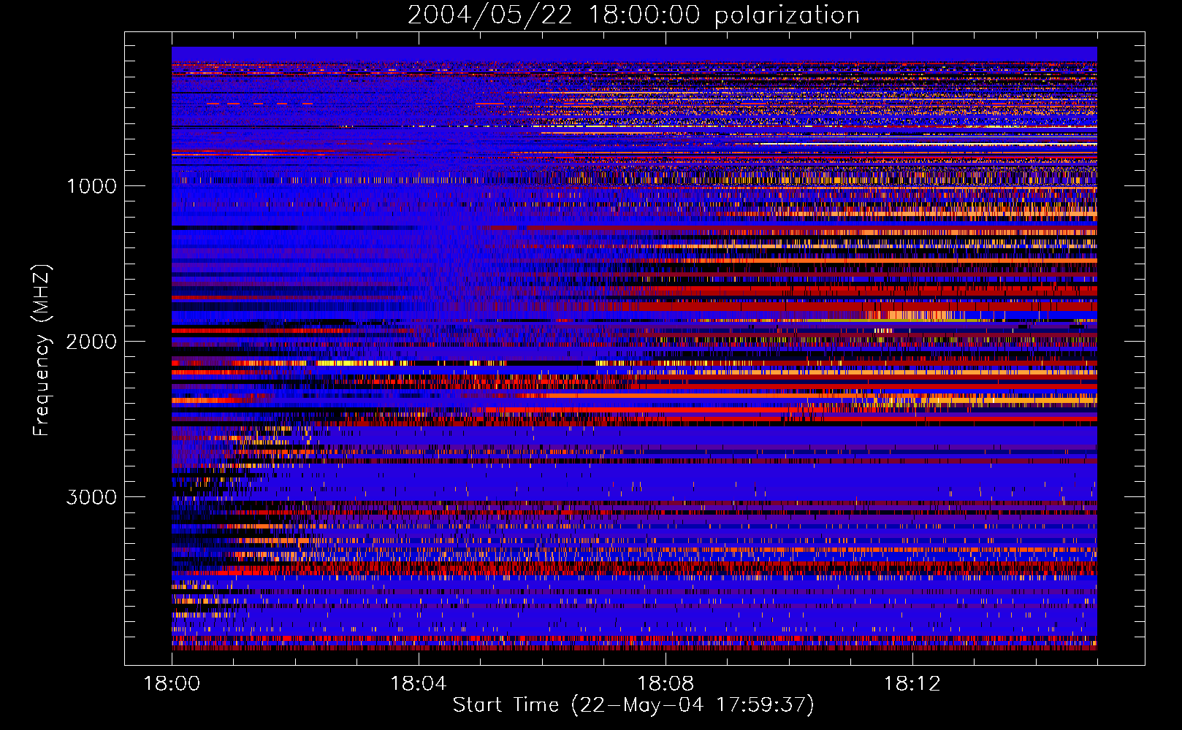Click the 1000 frequency tick label

coord(91,186)
